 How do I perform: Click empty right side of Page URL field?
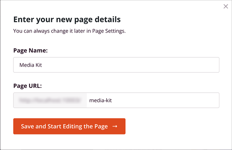point(182,100)
